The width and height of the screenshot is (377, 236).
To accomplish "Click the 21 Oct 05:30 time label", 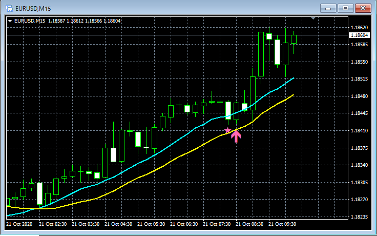I will click(151, 224).
